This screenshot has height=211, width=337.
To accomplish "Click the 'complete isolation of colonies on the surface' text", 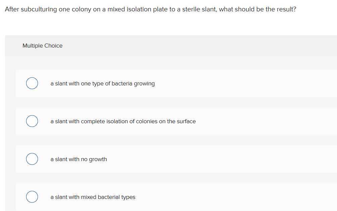I will [138, 121].
